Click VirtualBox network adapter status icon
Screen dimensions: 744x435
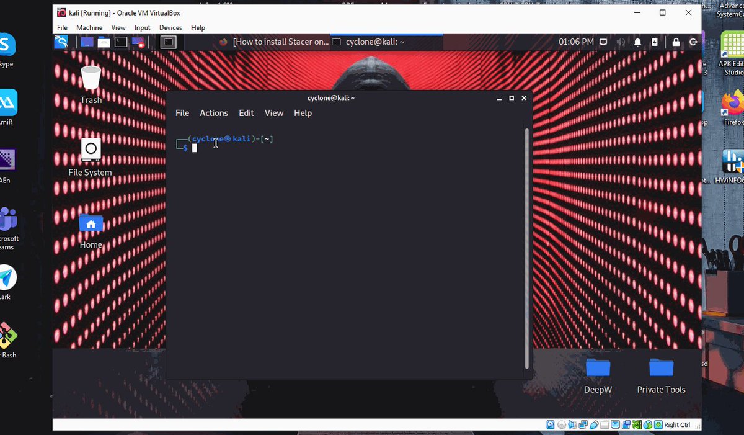pos(583,424)
